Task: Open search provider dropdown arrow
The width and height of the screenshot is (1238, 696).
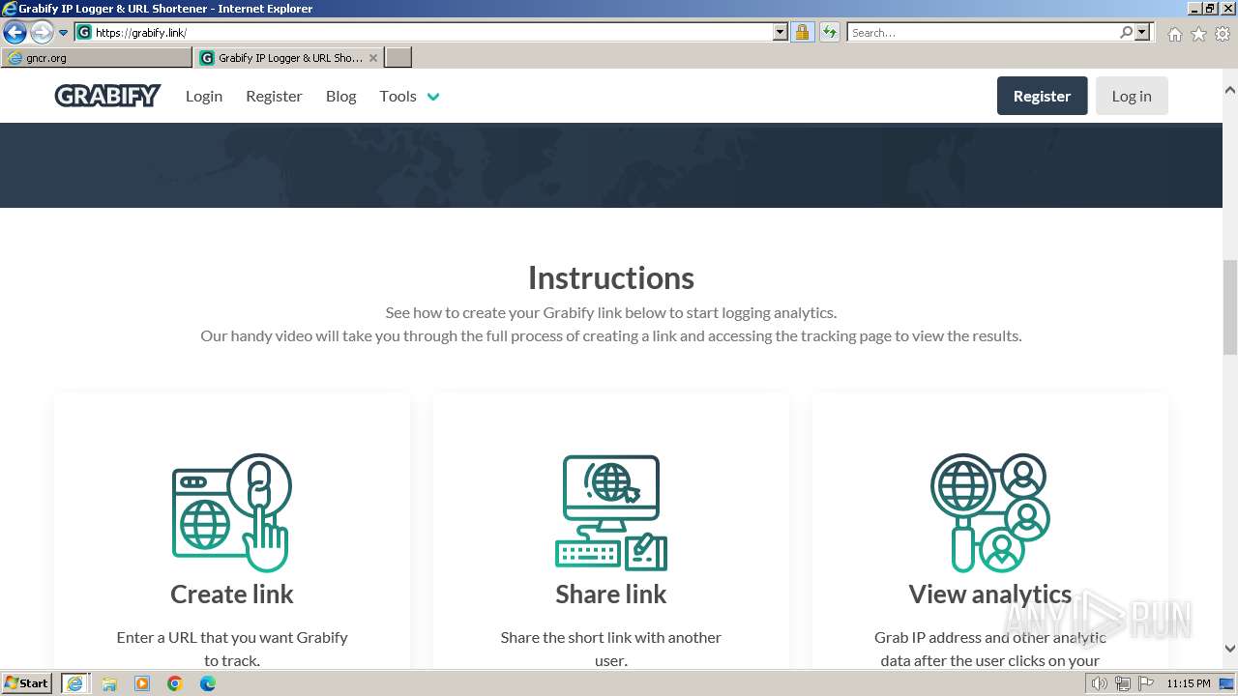Action: tap(1142, 33)
